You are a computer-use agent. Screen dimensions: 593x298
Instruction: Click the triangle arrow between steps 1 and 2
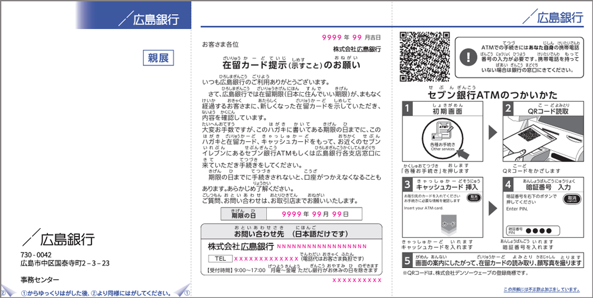[x=492, y=132]
